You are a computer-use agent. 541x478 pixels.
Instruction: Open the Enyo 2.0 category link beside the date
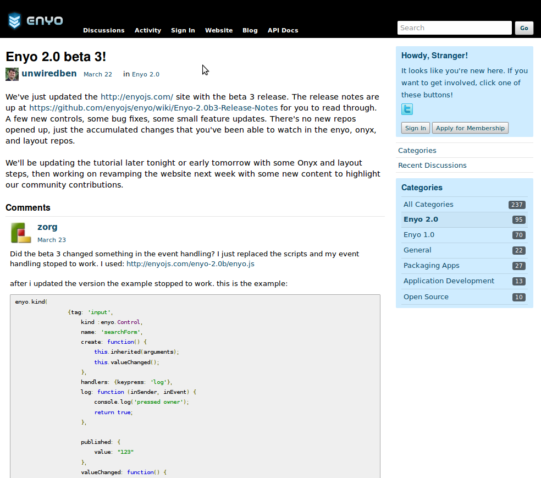[x=146, y=74]
